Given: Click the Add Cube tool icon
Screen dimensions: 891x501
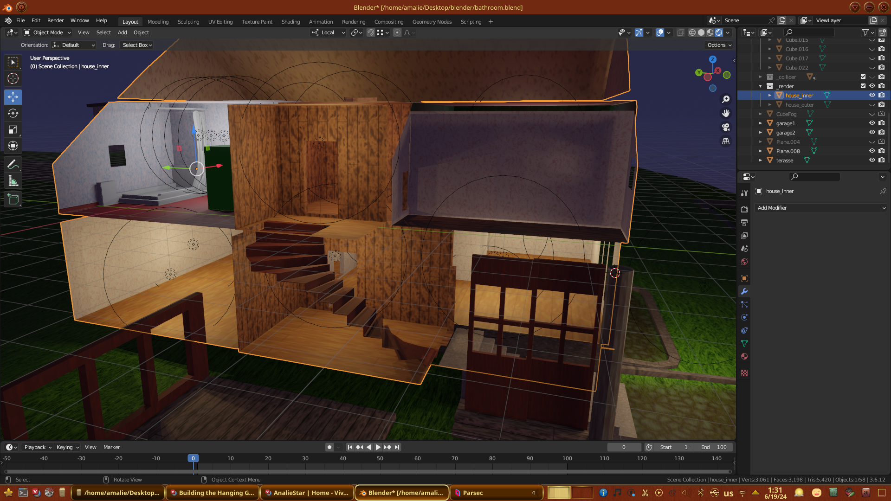Looking at the screenshot, I should 13,200.
